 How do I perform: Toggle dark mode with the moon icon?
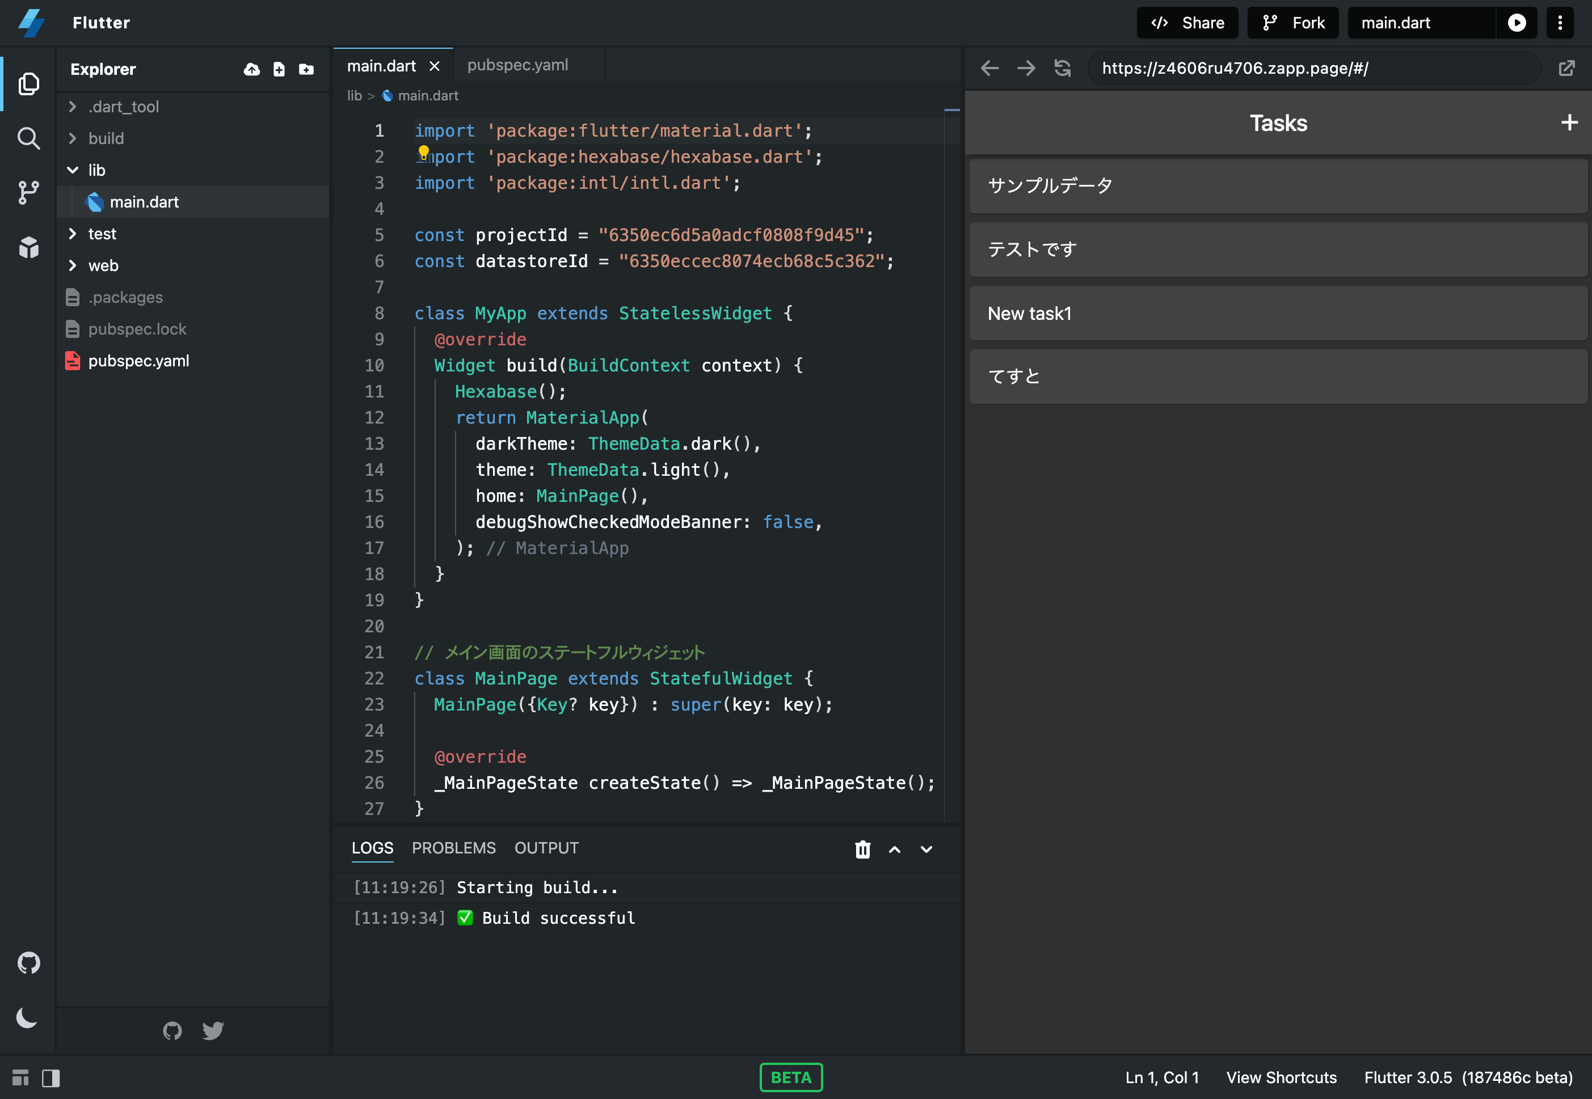pos(27,1017)
